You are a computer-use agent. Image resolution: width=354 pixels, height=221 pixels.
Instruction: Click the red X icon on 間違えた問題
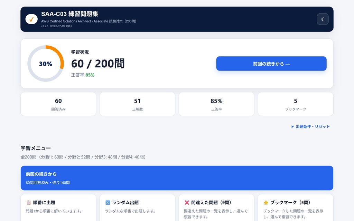tap(187, 202)
